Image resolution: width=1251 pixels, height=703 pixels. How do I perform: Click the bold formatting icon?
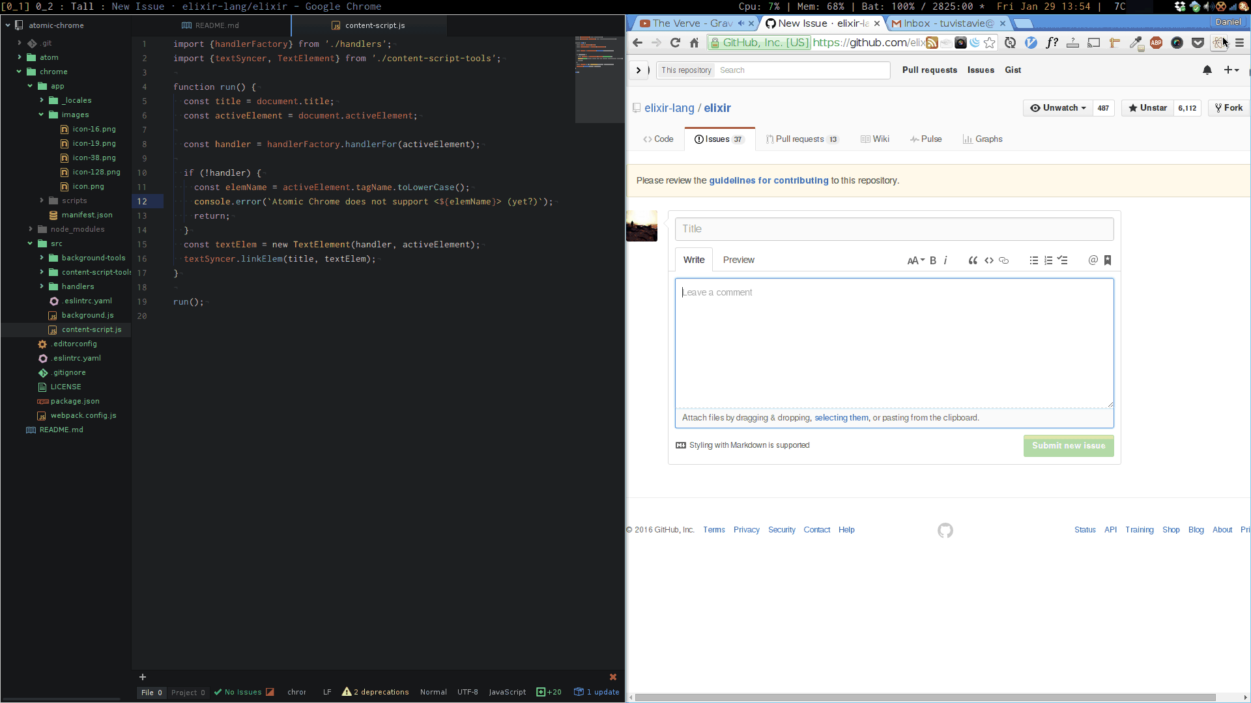(x=933, y=259)
